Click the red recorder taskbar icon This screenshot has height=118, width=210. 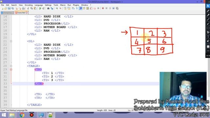[31, 115]
